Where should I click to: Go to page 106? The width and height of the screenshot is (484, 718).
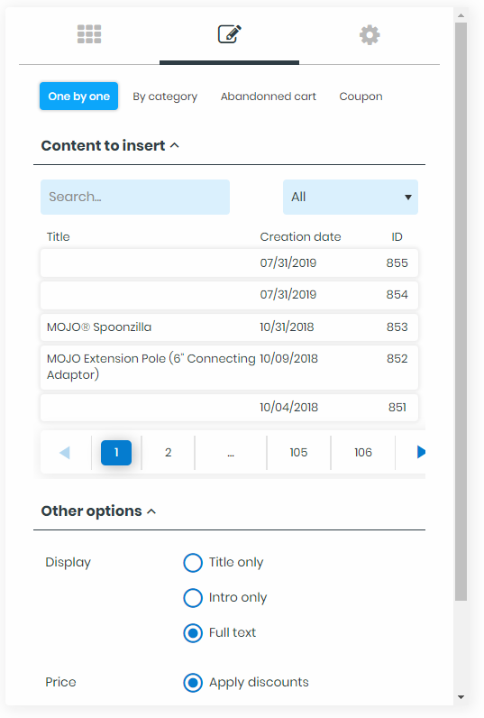(x=362, y=453)
